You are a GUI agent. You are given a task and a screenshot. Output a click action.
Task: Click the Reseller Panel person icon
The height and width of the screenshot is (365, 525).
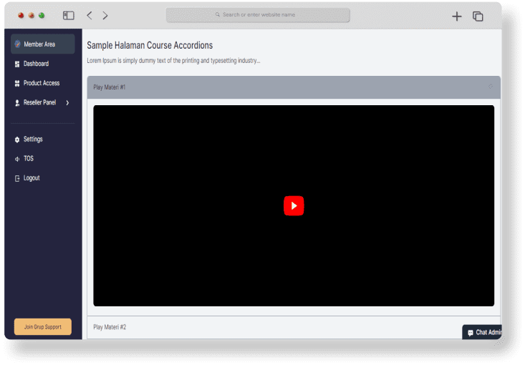click(17, 103)
